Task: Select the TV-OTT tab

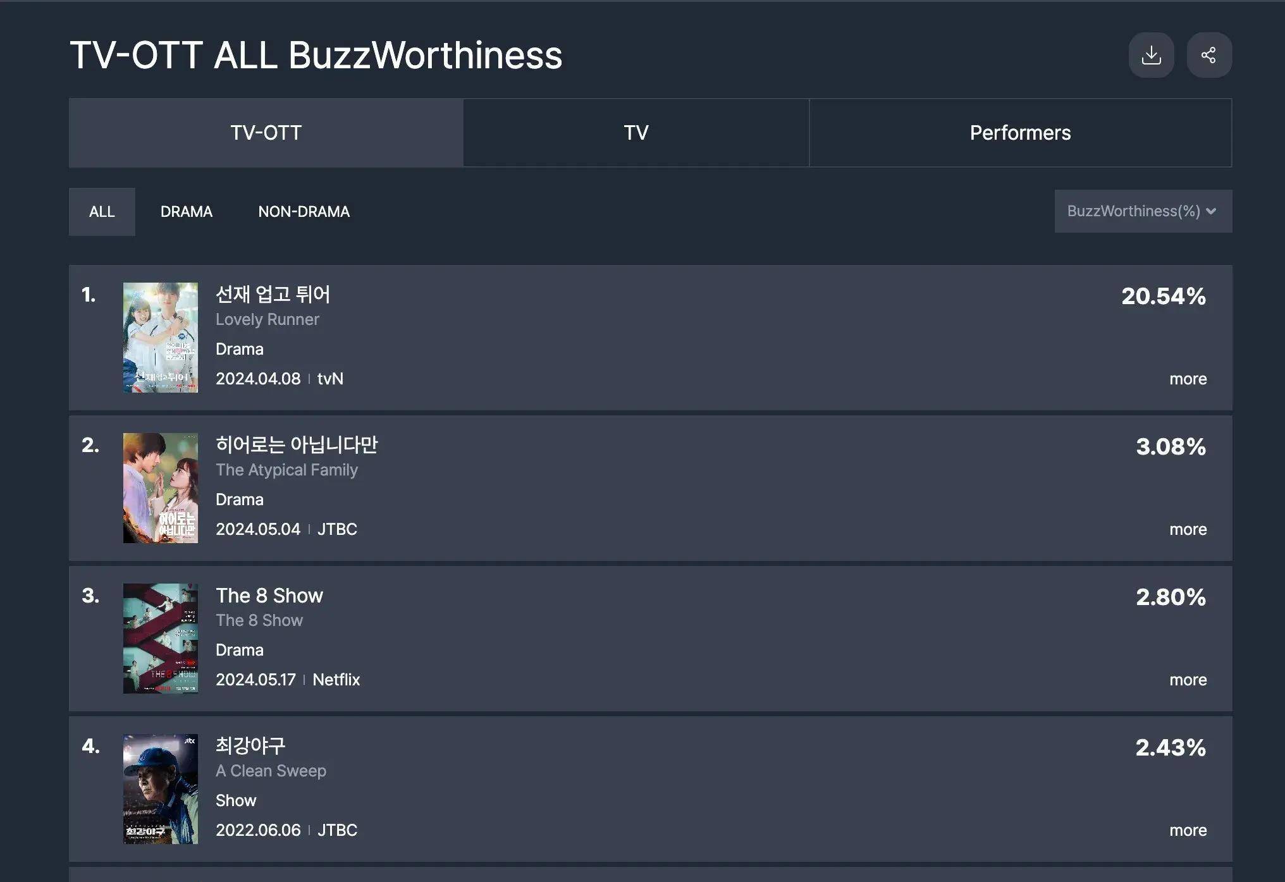Action: [x=266, y=133]
